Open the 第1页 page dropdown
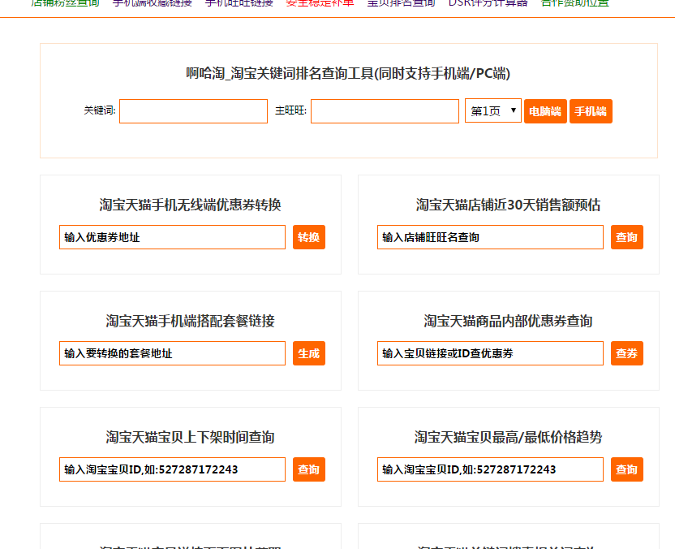This screenshot has width=675, height=549. point(492,111)
